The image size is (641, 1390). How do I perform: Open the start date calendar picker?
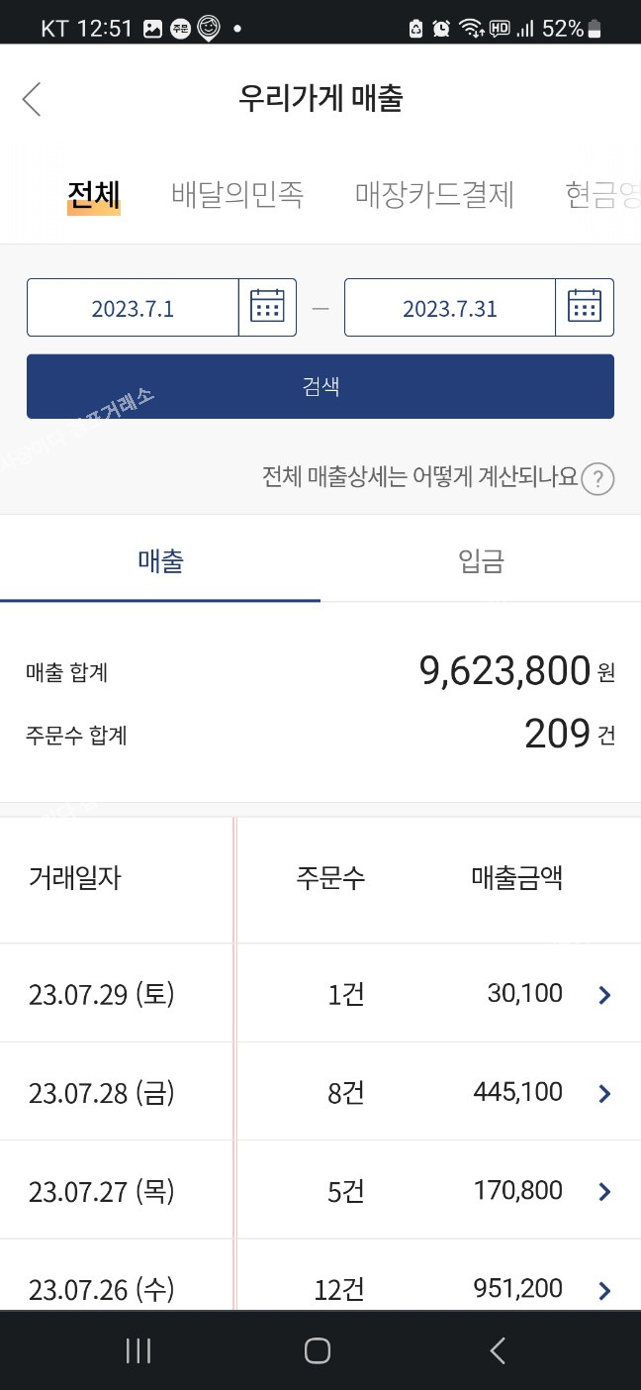(267, 307)
